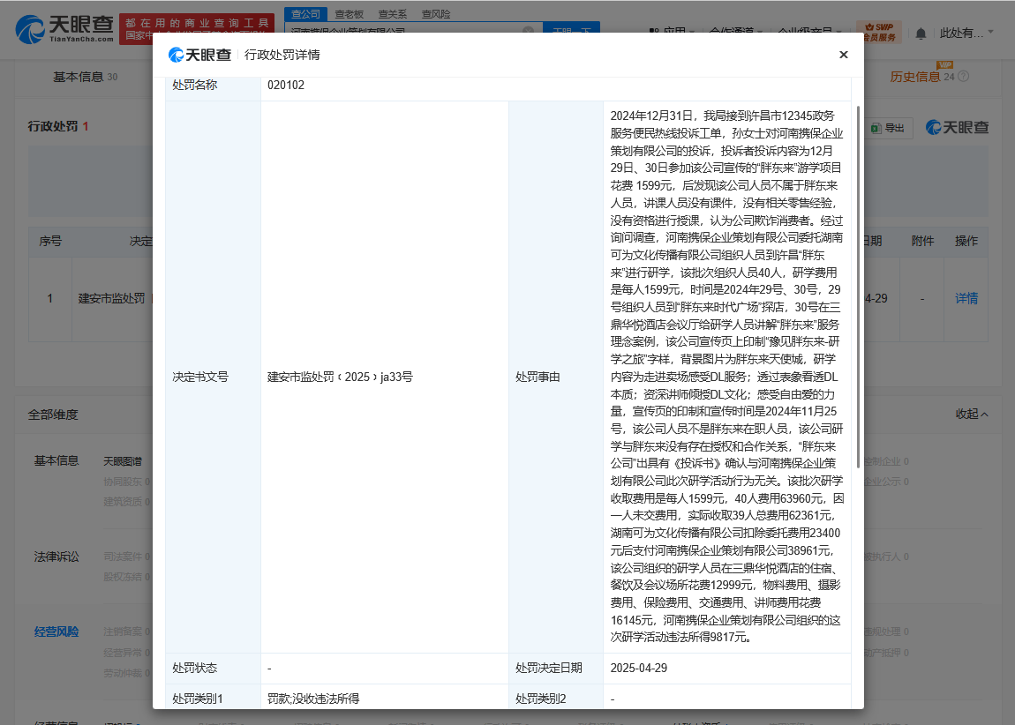The image size is (1015, 725).
Task: Click the 处罚状态 label
Action: tap(194, 668)
